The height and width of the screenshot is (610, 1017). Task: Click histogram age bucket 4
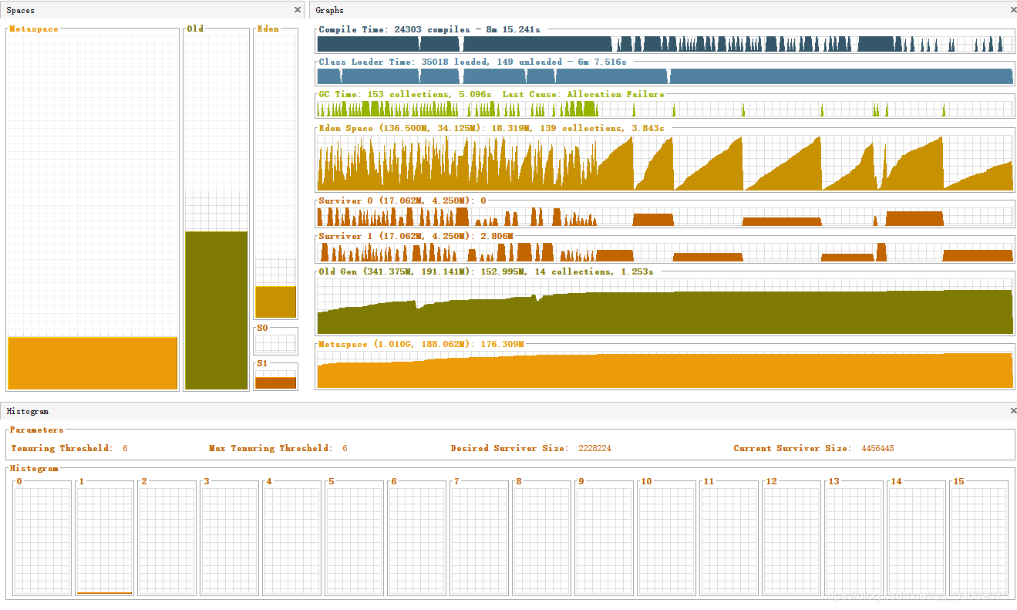pos(291,541)
